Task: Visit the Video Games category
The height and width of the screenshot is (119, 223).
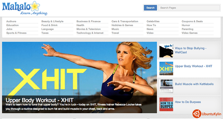Action: pos(189,33)
